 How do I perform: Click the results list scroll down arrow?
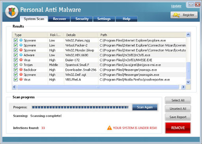[188, 82]
